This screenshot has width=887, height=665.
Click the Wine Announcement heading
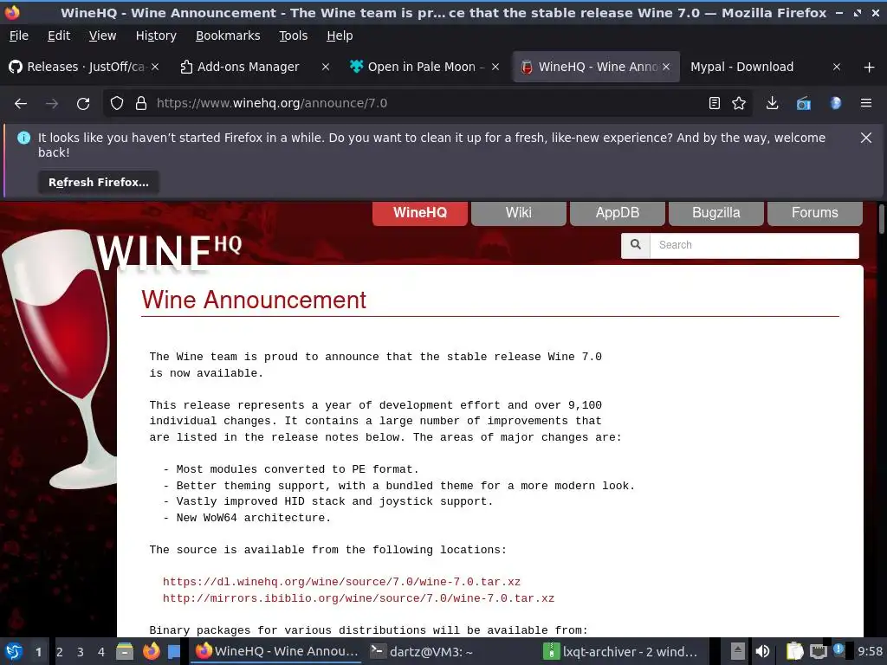(254, 300)
